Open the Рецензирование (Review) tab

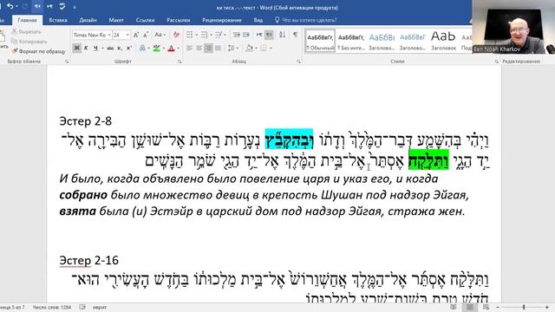point(222,20)
